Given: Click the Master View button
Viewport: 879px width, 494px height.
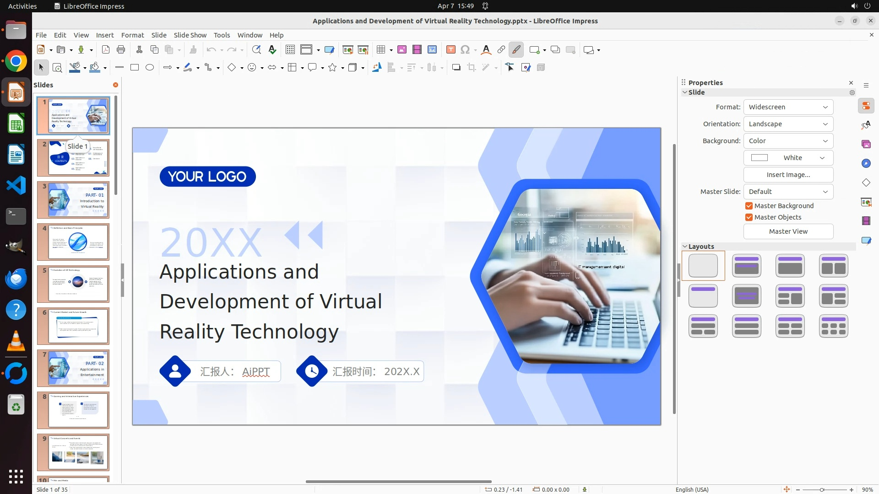Looking at the screenshot, I should click(788, 231).
